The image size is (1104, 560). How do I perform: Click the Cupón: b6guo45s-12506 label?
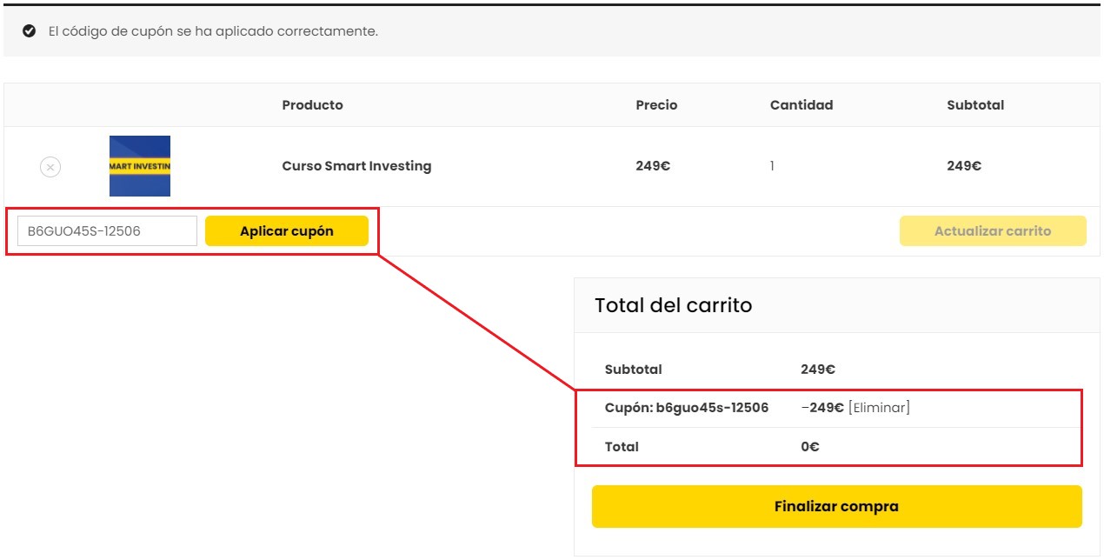(687, 408)
